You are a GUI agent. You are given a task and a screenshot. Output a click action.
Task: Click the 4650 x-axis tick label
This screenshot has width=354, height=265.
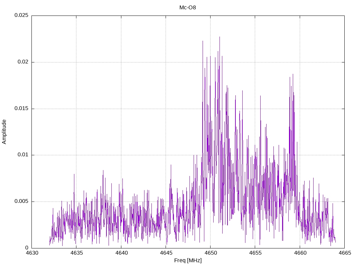tap(211, 253)
